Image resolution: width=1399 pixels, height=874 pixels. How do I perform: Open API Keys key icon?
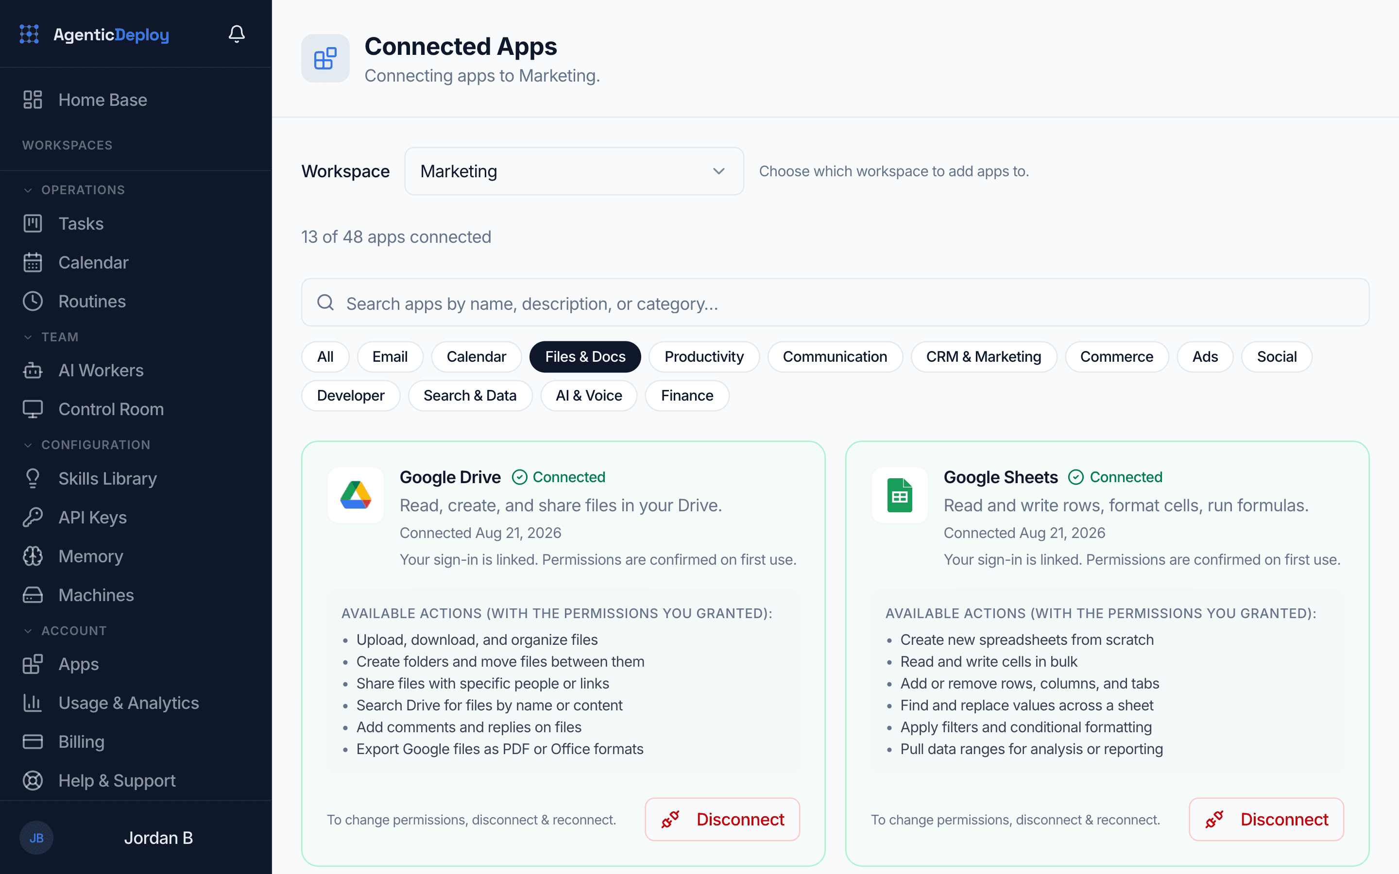33,517
